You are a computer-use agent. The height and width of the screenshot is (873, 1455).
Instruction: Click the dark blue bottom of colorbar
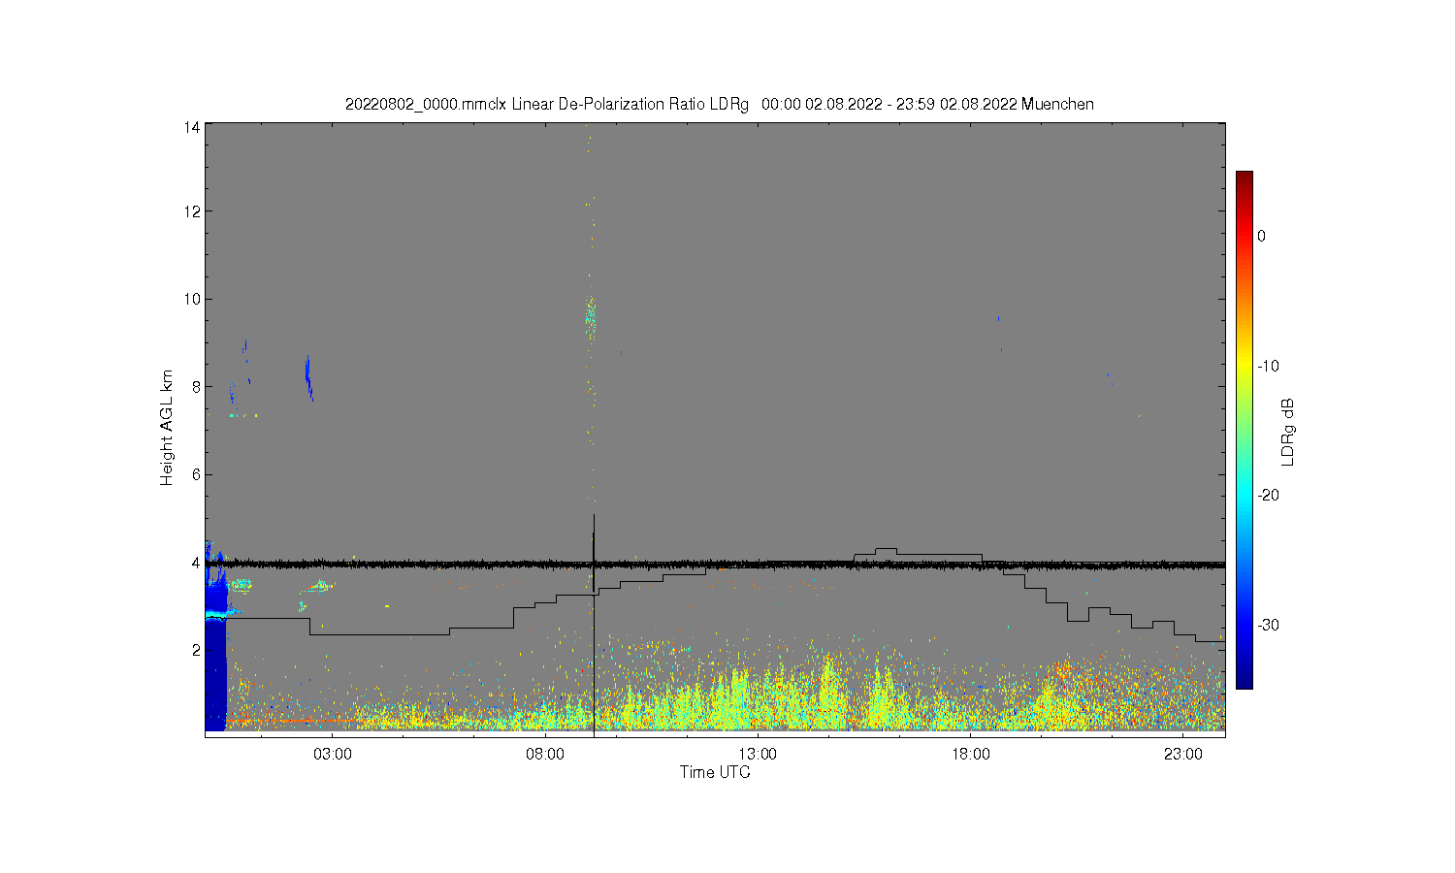[1244, 682]
